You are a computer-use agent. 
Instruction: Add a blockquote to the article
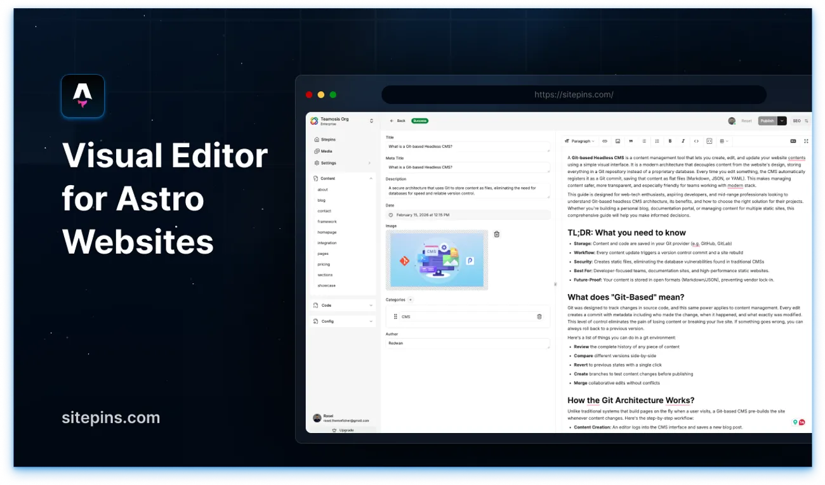click(x=631, y=141)
